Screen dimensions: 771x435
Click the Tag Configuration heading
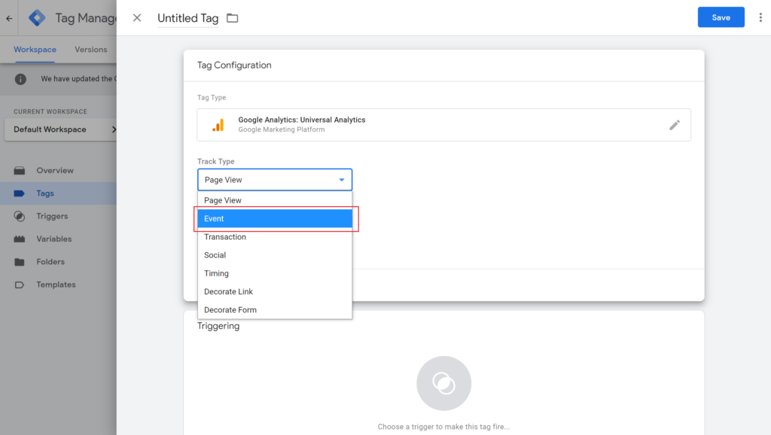[x=234, y=65]
